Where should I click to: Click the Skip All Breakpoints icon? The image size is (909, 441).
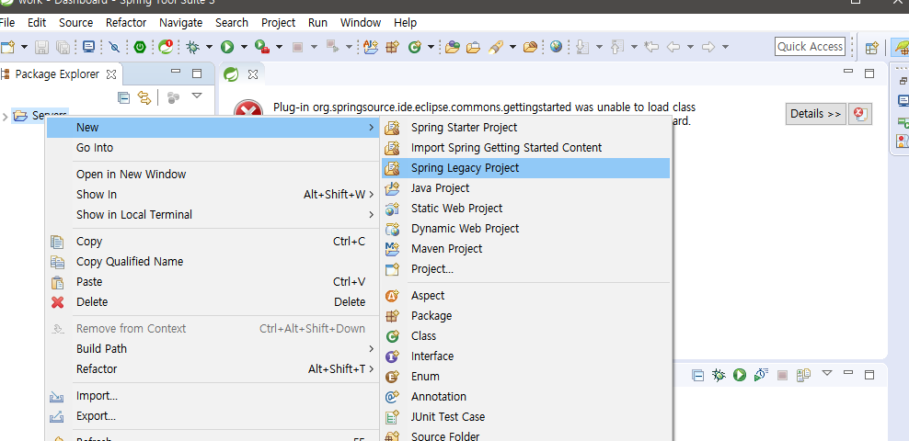[x=114, y=47]
